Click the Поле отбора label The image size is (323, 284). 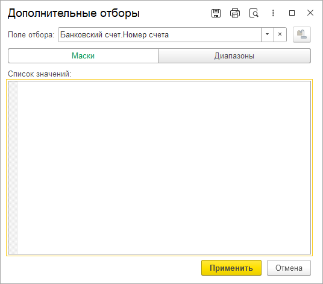pyautogui.click(x=31, y=34)
